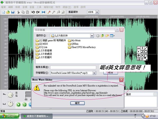Click the 檔案名稱 filename input field

(73, 67)
